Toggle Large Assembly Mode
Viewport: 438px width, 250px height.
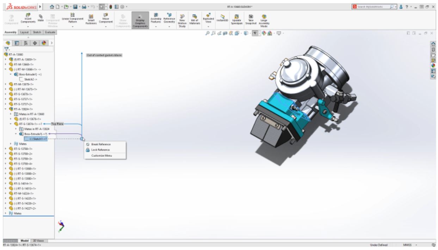coord(264,18)
